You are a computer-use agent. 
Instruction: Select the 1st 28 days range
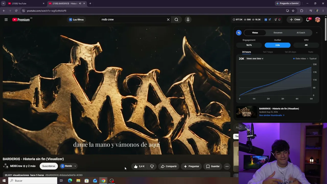290,52
